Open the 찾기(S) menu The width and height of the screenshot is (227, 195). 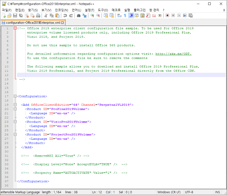click(33, 10)
